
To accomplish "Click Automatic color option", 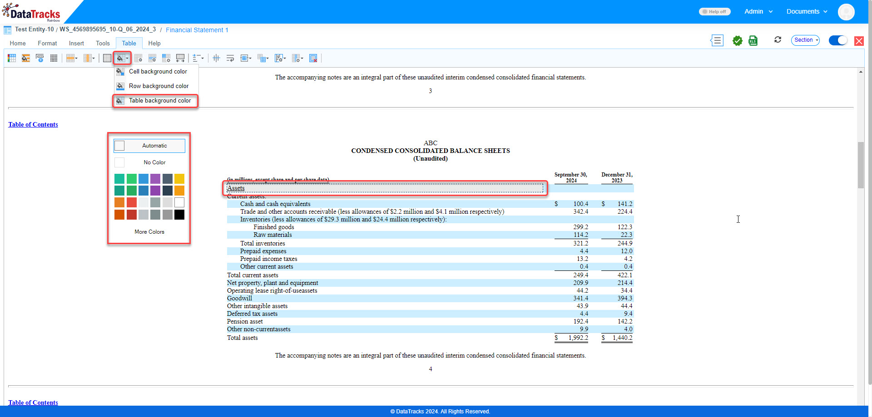I will (x=149, y=146).
